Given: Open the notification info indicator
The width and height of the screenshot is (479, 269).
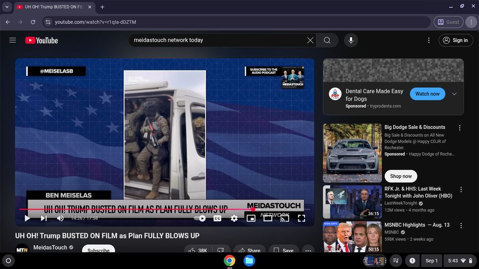Looking at the screenshot, I should click(x=412, y=261).
